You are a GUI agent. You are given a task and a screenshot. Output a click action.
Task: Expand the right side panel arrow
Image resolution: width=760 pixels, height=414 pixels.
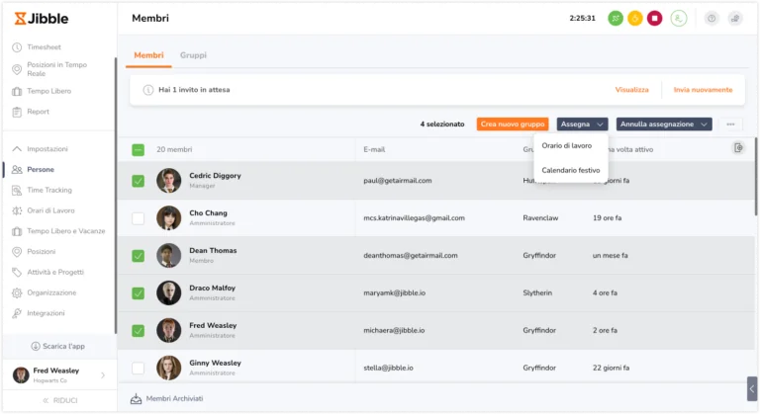(x=752, y=389)
